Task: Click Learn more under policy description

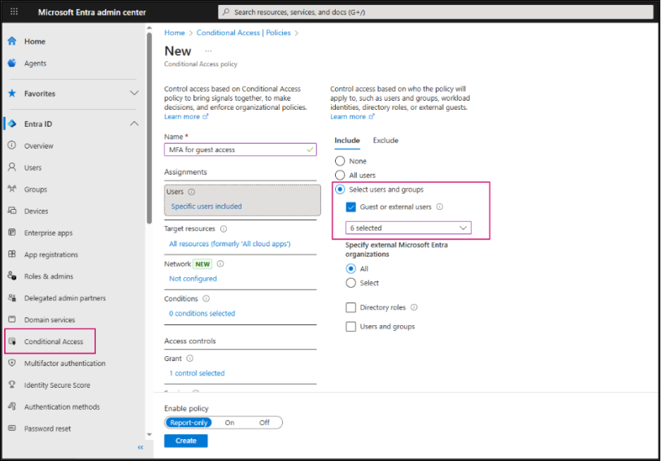Action: coord(186,116)
